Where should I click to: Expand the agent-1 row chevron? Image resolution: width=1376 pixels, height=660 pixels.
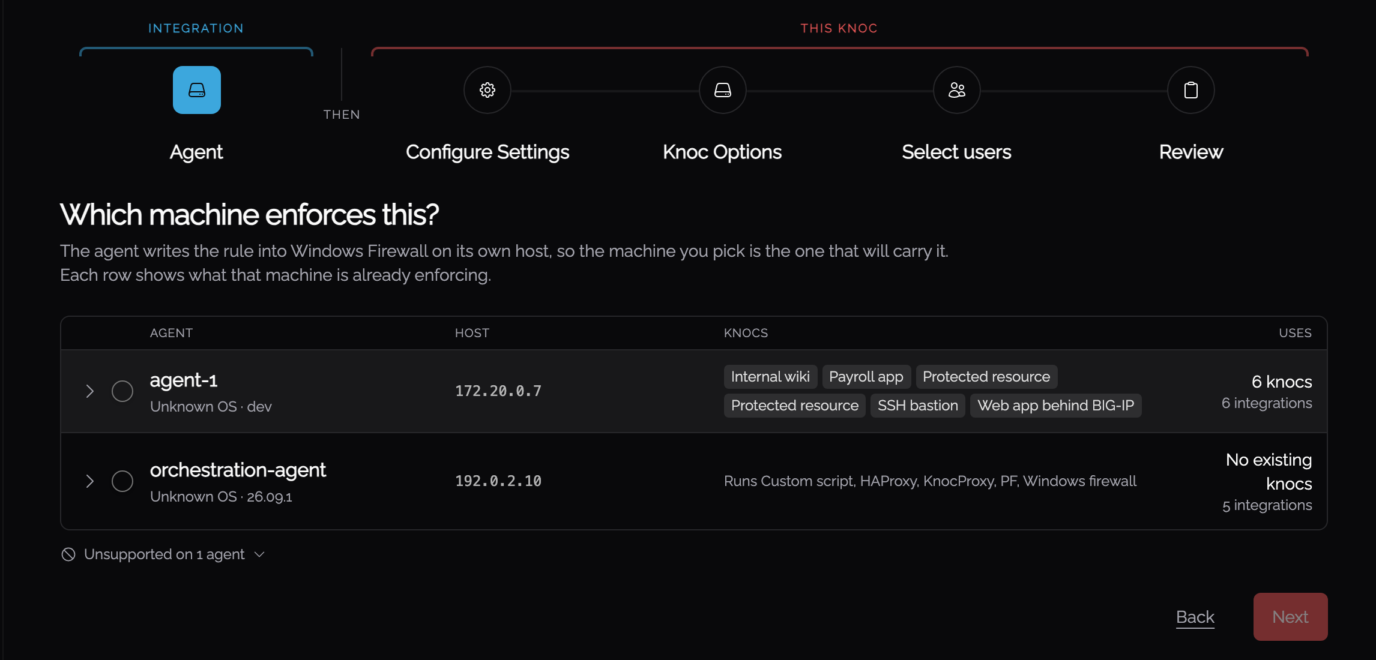[x=90, y=391]
